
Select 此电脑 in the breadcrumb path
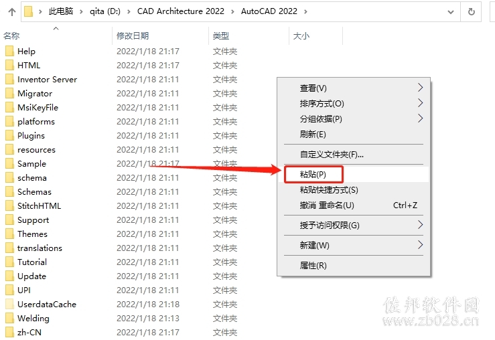[60, 11]
